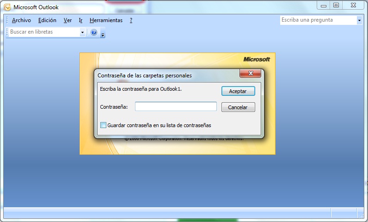
Task: Click into the Buscar en libretas field
Action: click(44, 32)
